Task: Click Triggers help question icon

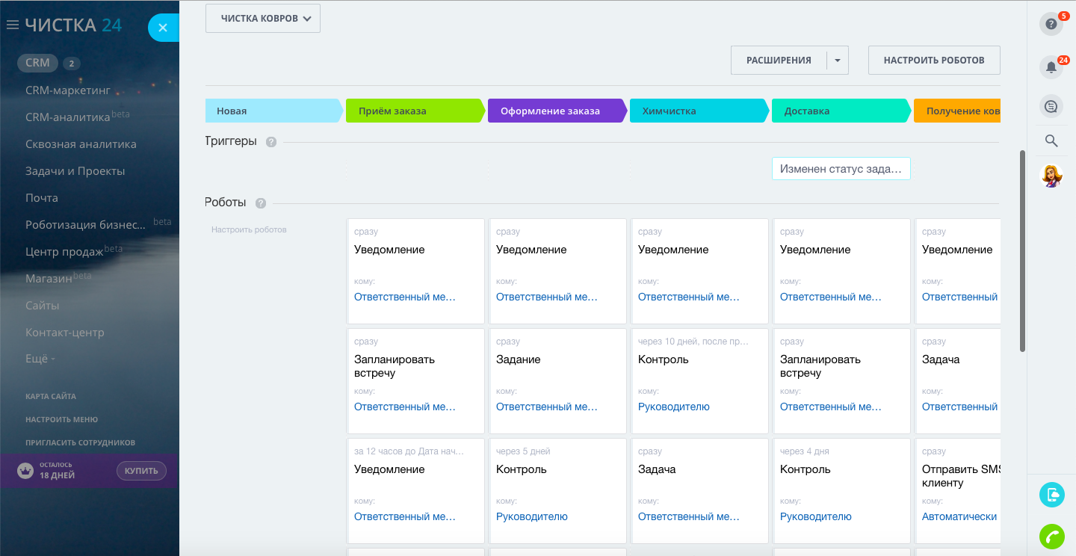Action: pos(271,142)
